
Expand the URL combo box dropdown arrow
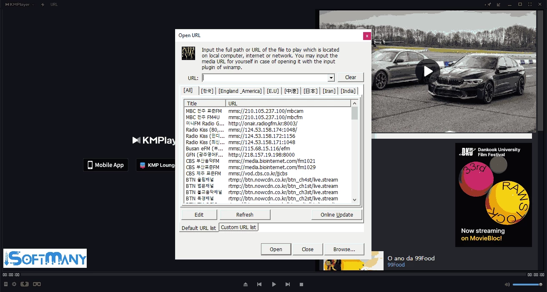click(331, 78)
